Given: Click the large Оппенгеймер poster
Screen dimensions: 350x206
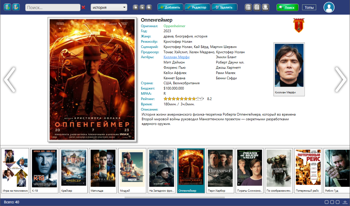Looking at the screenshot, I should click(92, 79).
